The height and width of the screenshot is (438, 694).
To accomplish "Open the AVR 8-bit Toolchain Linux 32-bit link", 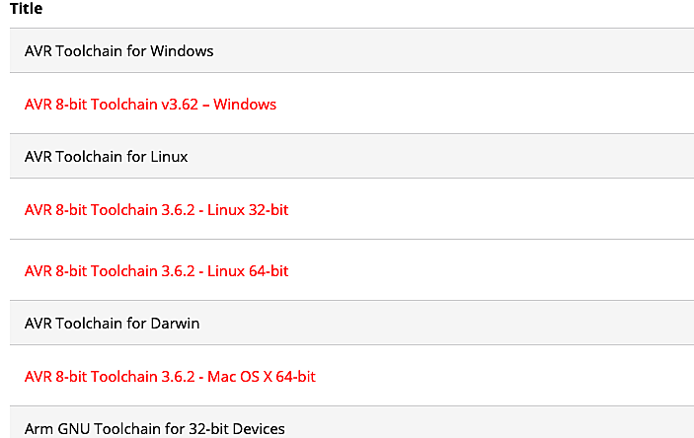I will click(x=156, y=210).
